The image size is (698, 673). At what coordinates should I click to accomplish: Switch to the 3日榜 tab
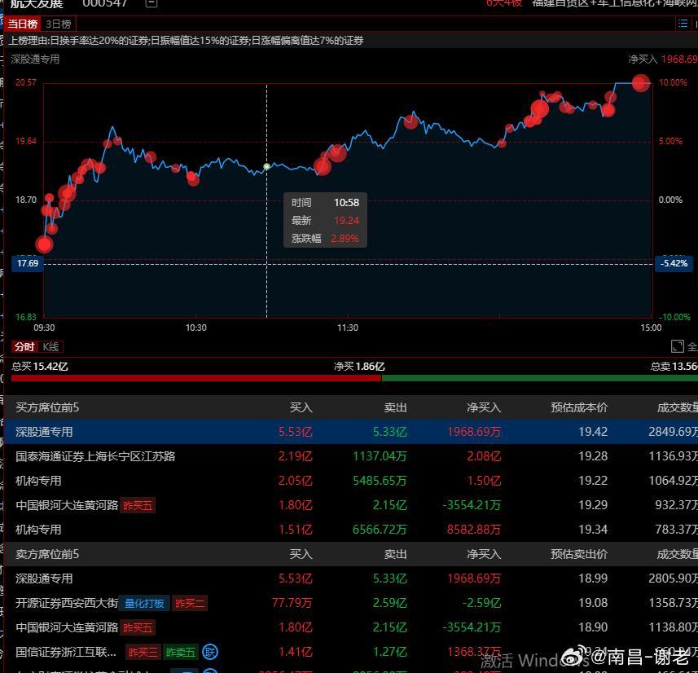pyautogui.click(x=59, y=24)
